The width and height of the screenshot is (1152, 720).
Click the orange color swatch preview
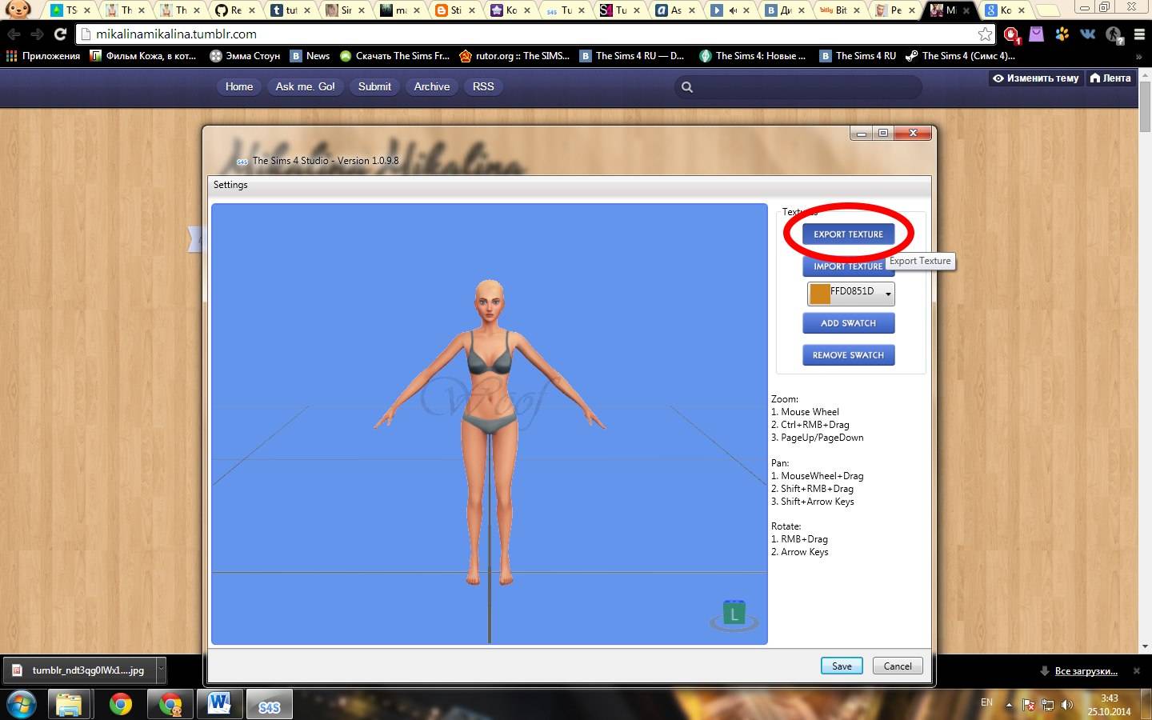pos(819,294)
